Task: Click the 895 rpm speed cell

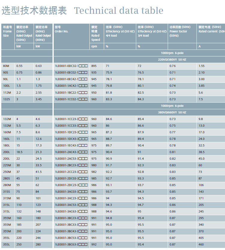Action: 97,66
